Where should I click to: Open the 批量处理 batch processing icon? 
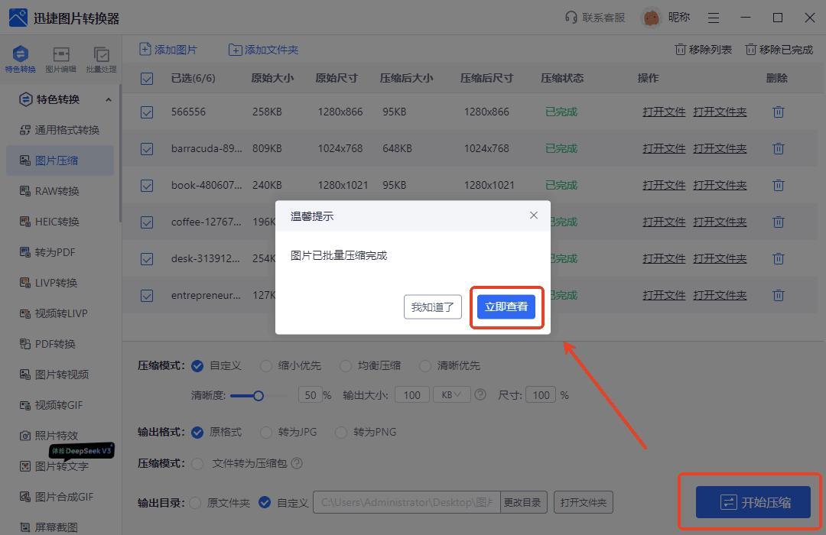tap(101, 55)
